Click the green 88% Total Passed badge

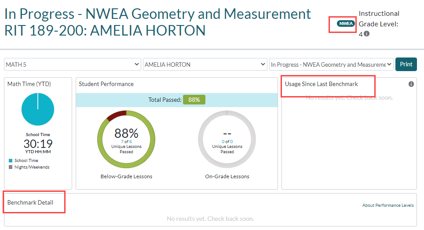coord(194,100)
